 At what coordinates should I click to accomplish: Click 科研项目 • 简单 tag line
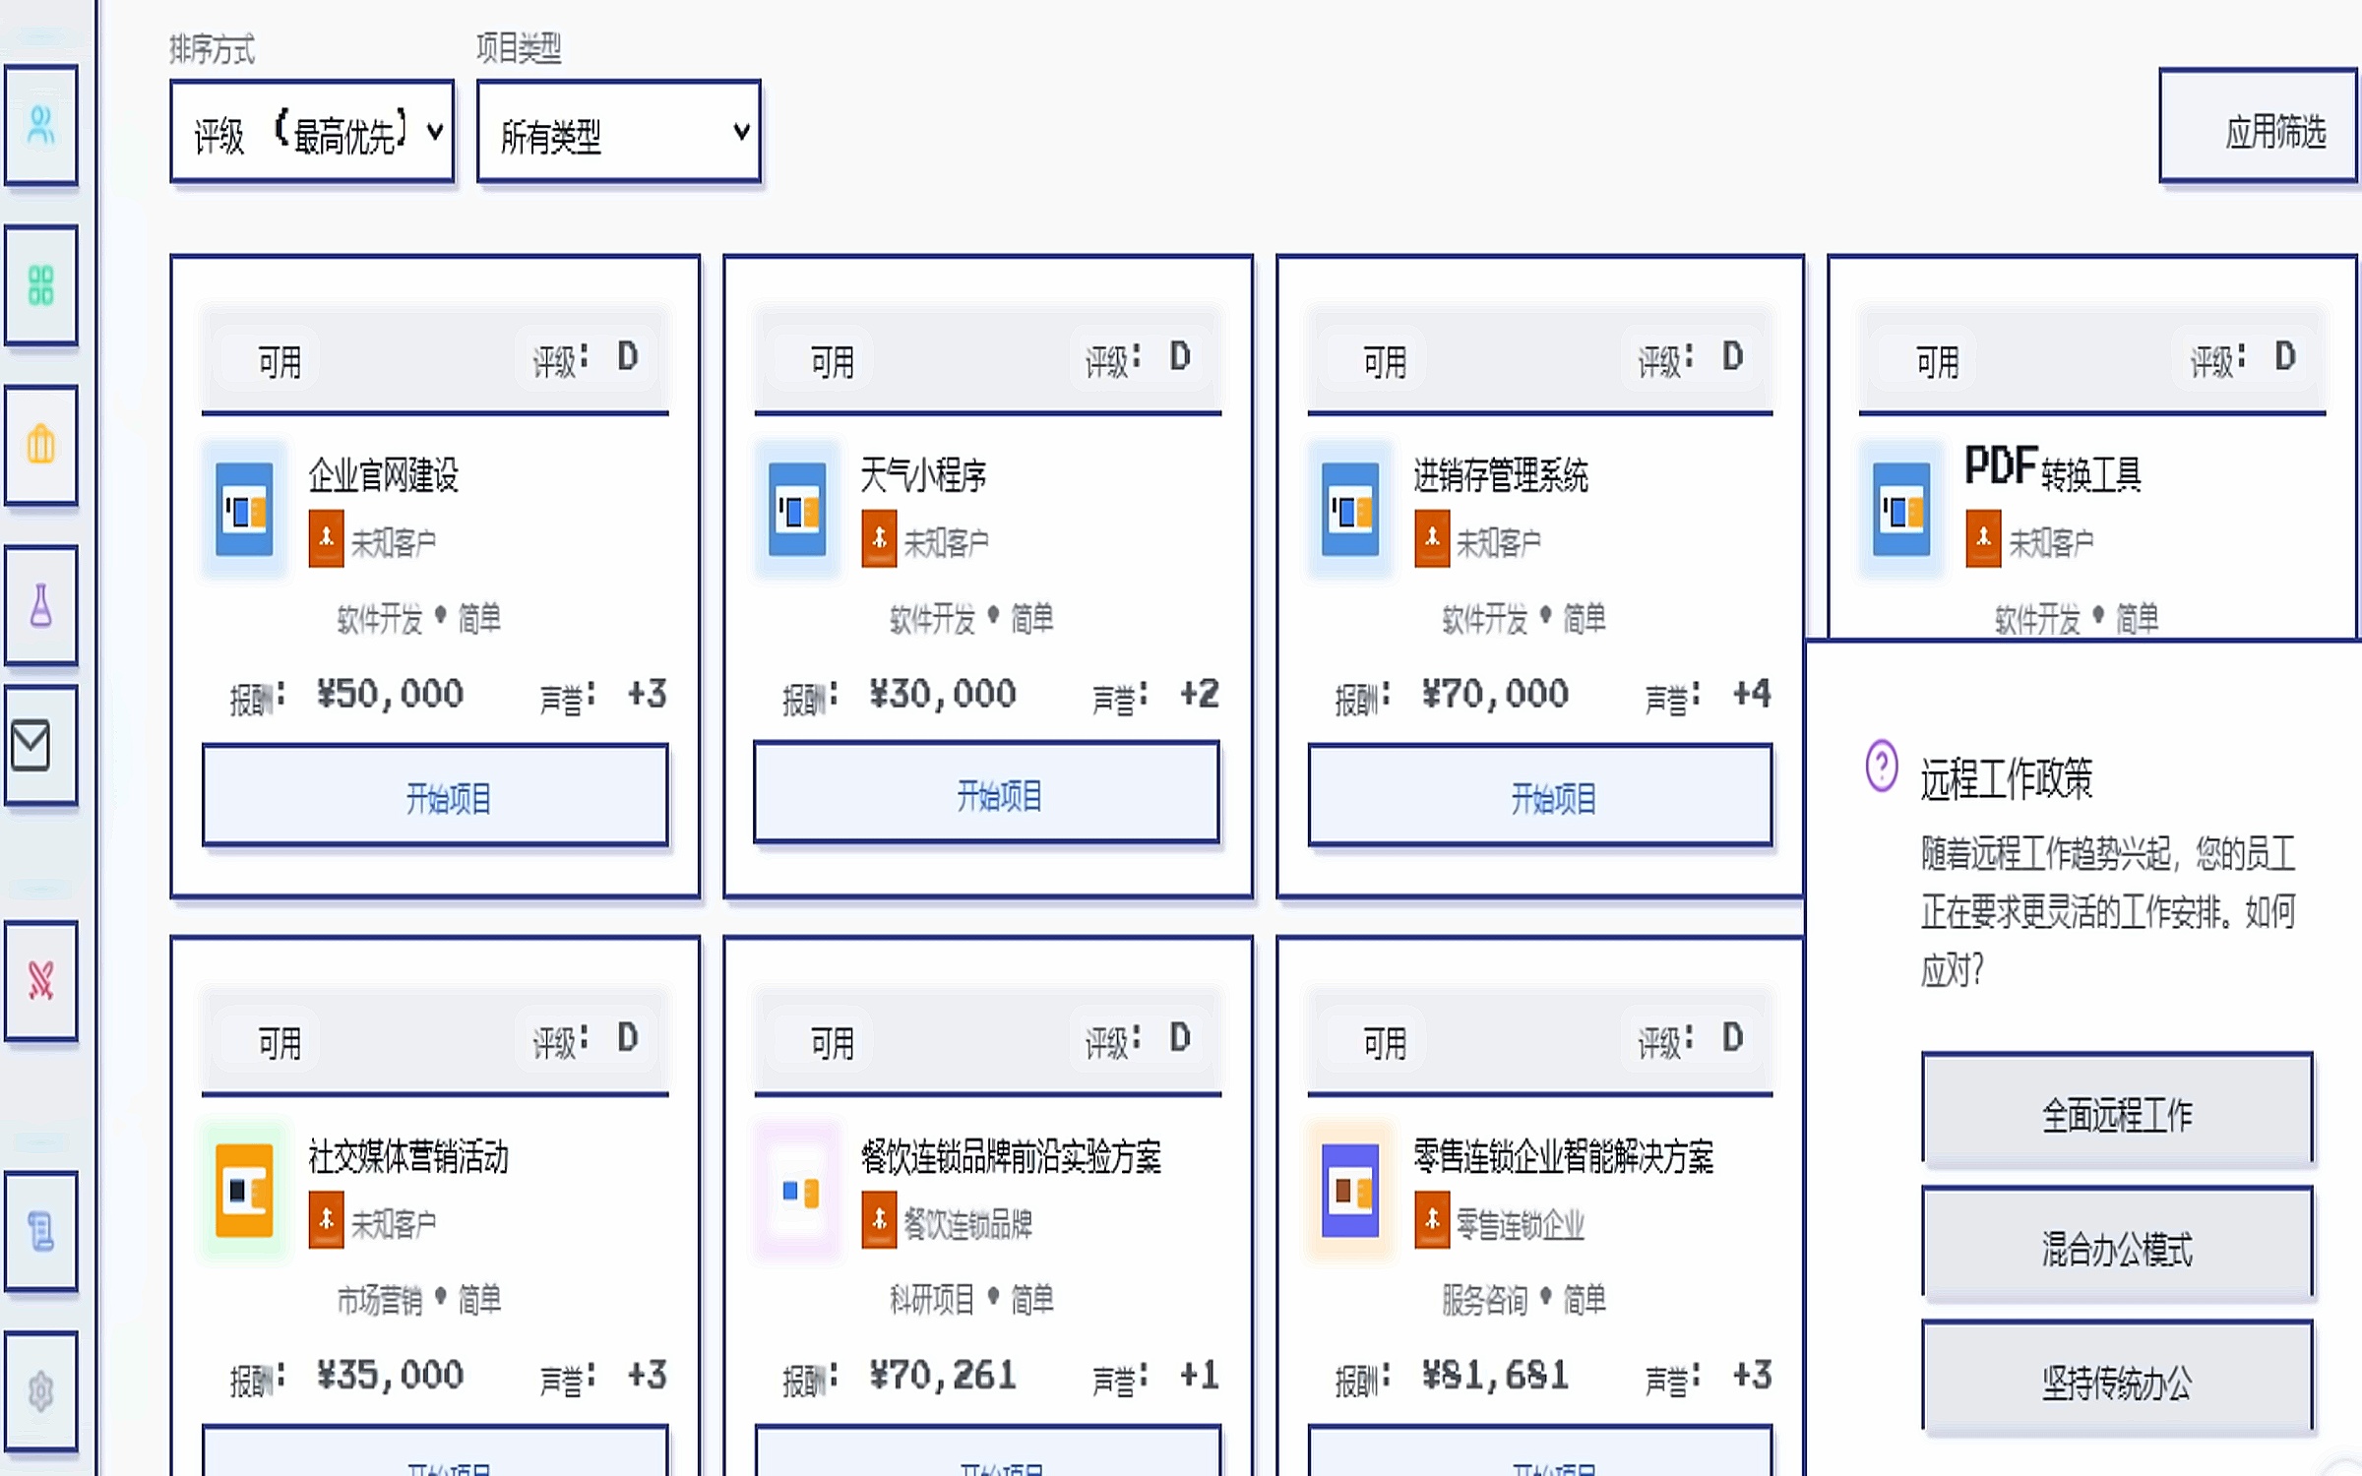971,1301
